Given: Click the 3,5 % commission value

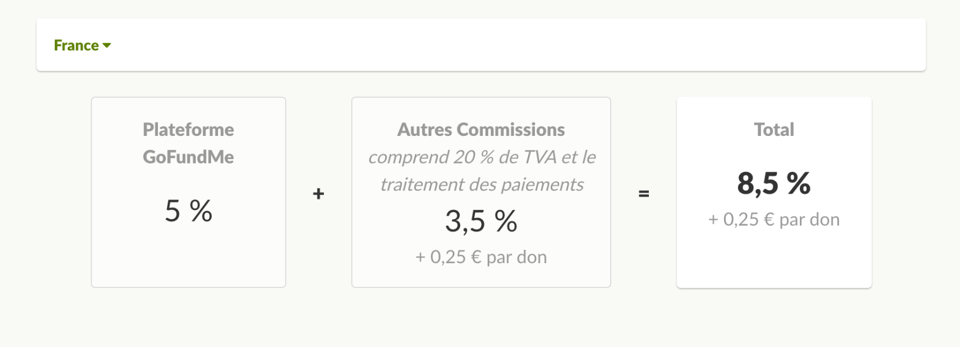Looking at the screenshot, I should (x=481, y=221).
